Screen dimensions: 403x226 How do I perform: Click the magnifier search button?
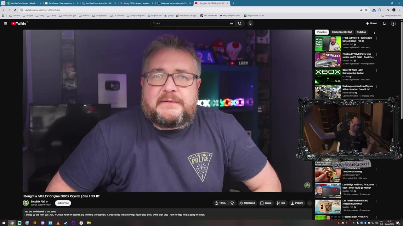240,23
